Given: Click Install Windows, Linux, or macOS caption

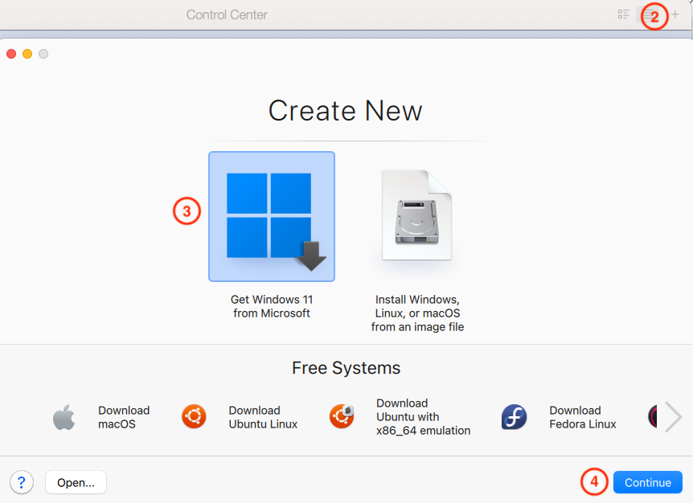Looking at the screenshot, I should pos(417,313).
